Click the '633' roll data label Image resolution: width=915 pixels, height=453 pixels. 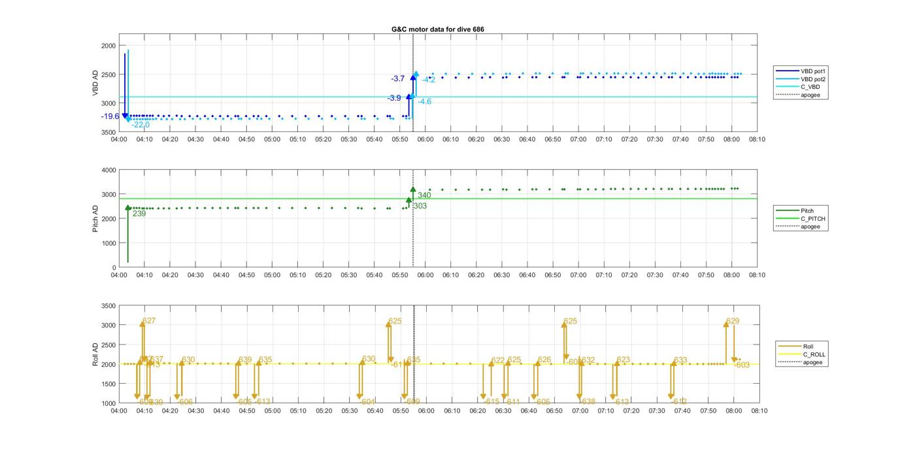coord(680,360)
